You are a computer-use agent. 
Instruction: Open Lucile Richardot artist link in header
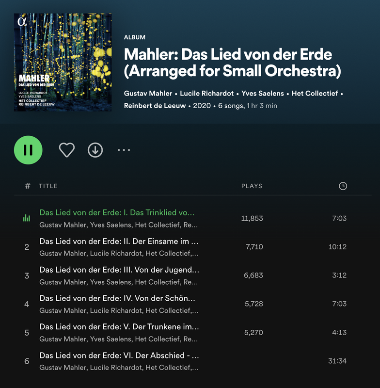pyautogui.click(x=206, y=93)
